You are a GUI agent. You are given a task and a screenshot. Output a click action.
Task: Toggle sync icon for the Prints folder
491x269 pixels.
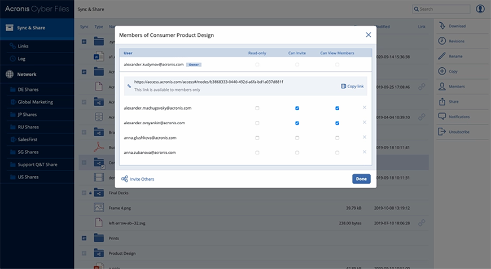[84, 238]
